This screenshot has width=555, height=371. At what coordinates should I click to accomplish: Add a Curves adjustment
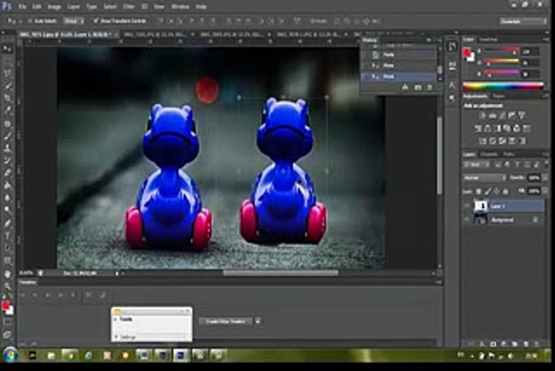[x=502, y=115]
